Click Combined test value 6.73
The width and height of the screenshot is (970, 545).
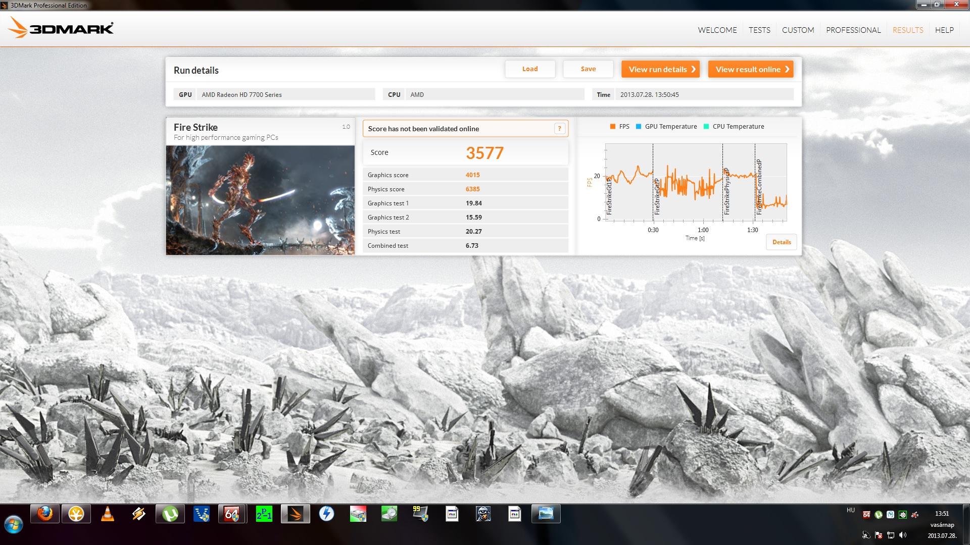[472, 246]
